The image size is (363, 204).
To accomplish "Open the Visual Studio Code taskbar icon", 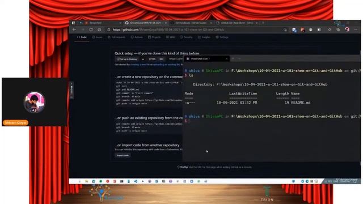I will pyautogui.click(x=136, y=181).
